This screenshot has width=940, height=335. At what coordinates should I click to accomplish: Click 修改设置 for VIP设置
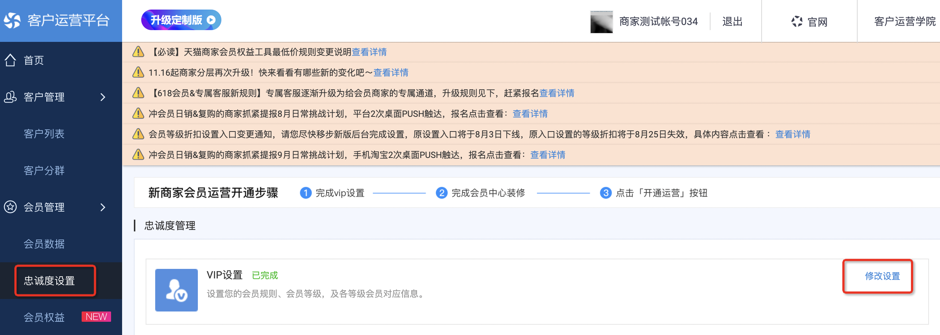point(882,276)
